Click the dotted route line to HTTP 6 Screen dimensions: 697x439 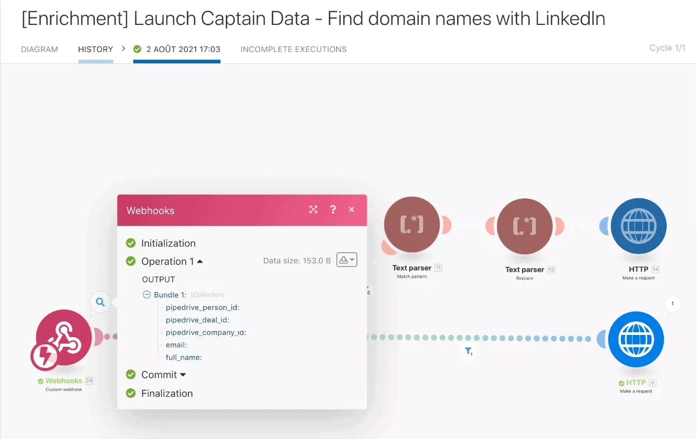pyautogui.click(x=479, y=338)
